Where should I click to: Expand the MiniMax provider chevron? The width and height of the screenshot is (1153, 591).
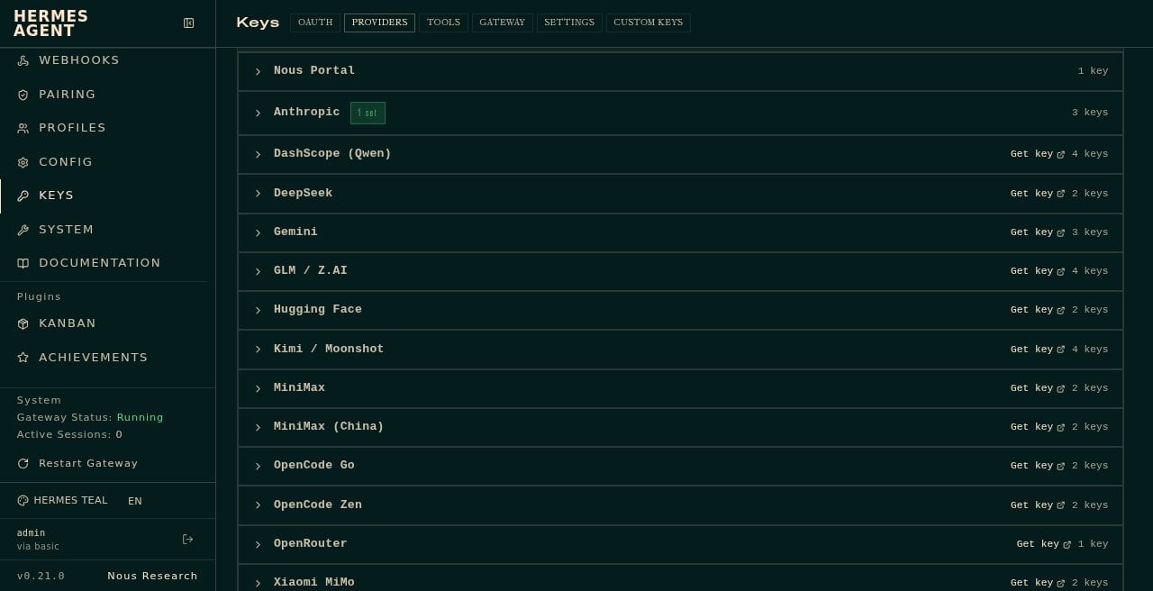click(258, 388)
